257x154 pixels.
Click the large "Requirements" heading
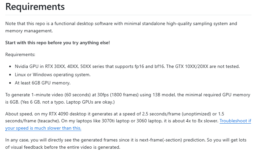coord(35,7)
